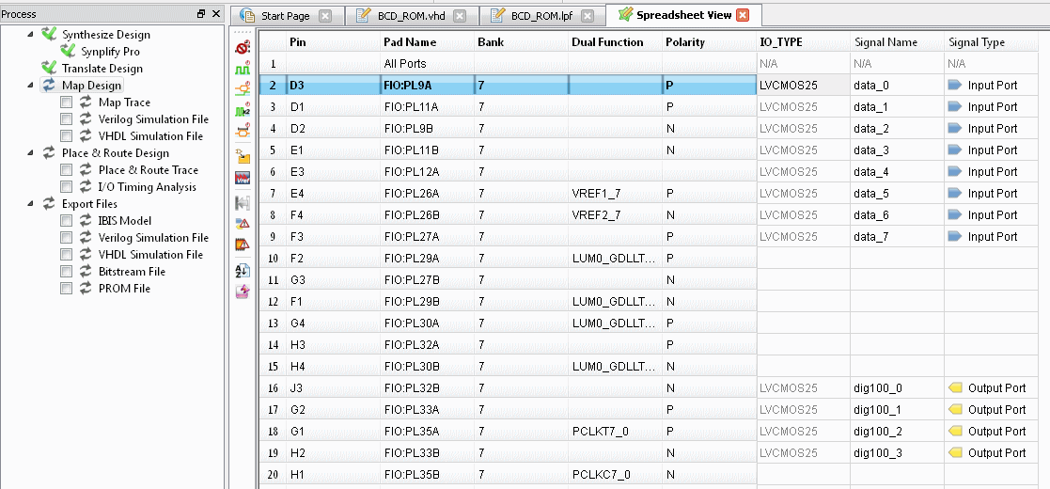The width and height of the screenshot is (1050, 489).
Task: Select the Synplify Pro tree item
Action: pos(110,51)
